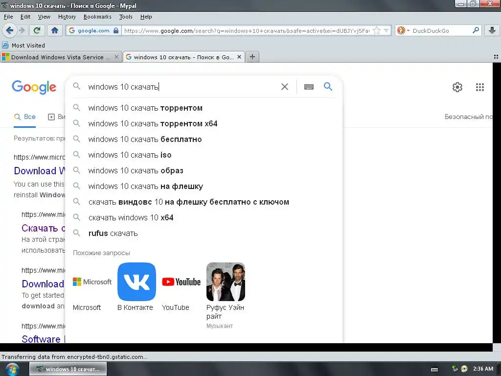Viewport: 501px width, 376px height.
Task: Click the list all tabs icon
Action: click(496, 57)
